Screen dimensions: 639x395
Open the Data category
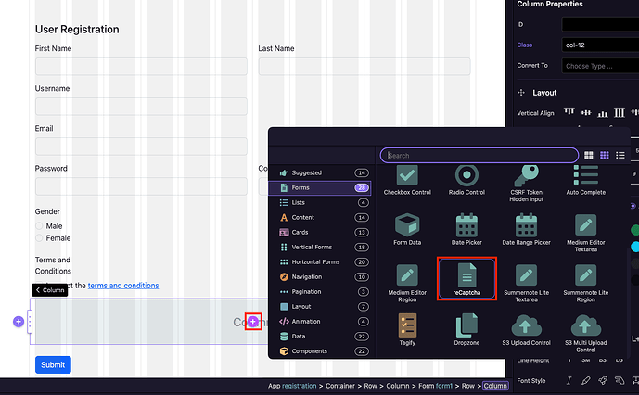320,337
